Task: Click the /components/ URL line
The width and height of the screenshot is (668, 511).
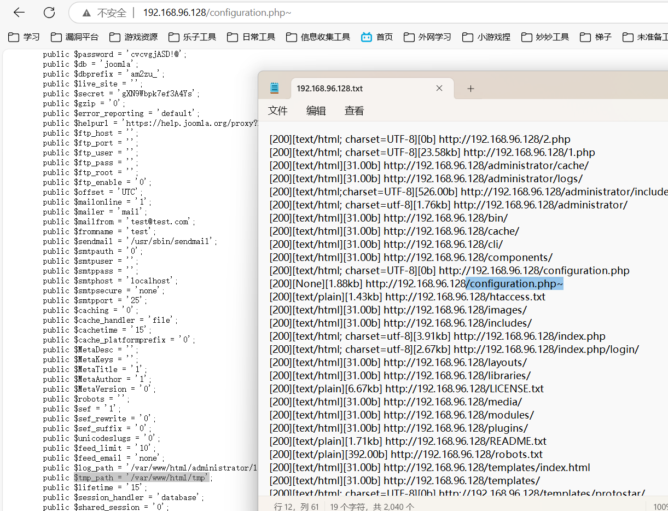Action: pos(411,257)
